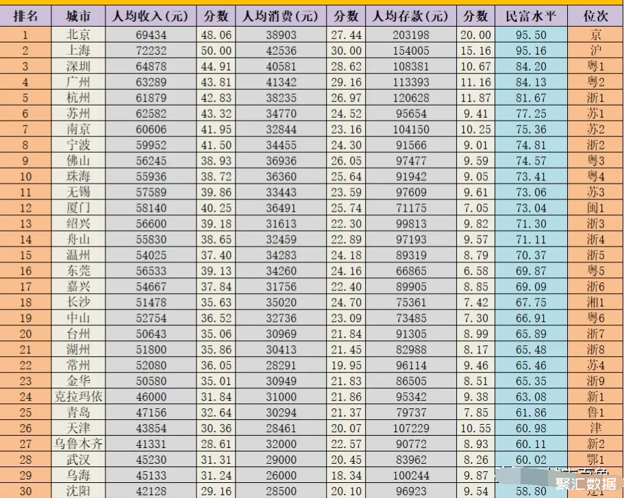Select the 台州 city cell
Screen dimensions: 624x498
click(78, 334)
